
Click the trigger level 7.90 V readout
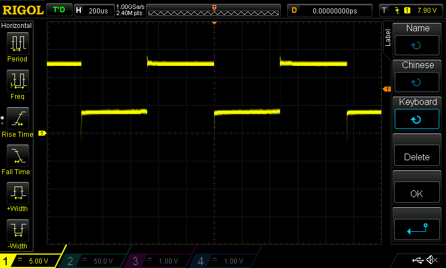click(x=427, y=11)
